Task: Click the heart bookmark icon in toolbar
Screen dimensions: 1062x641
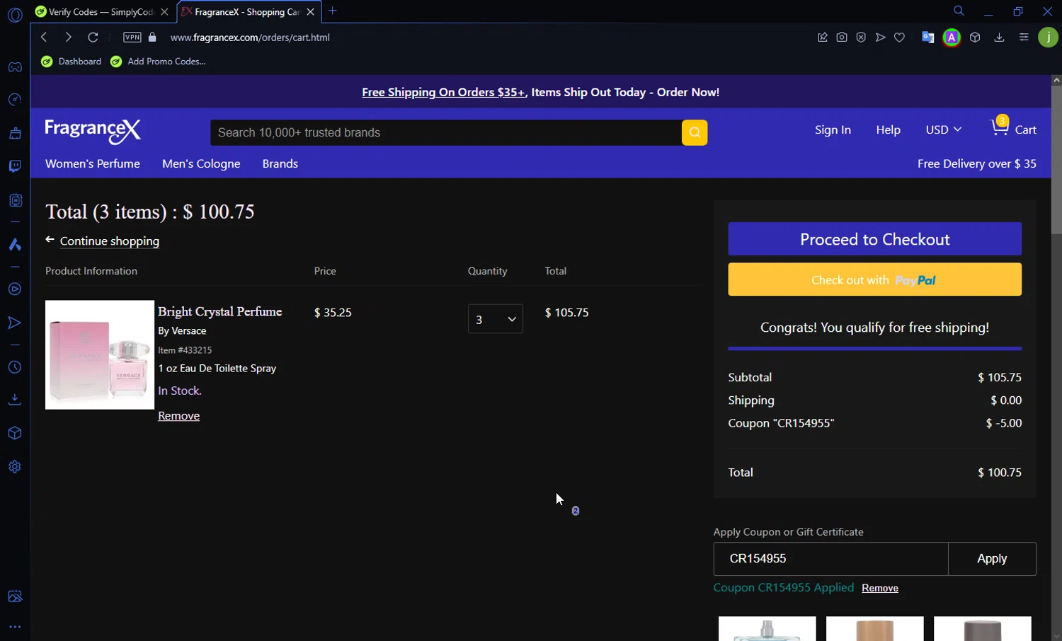Action: click(899, 37)
